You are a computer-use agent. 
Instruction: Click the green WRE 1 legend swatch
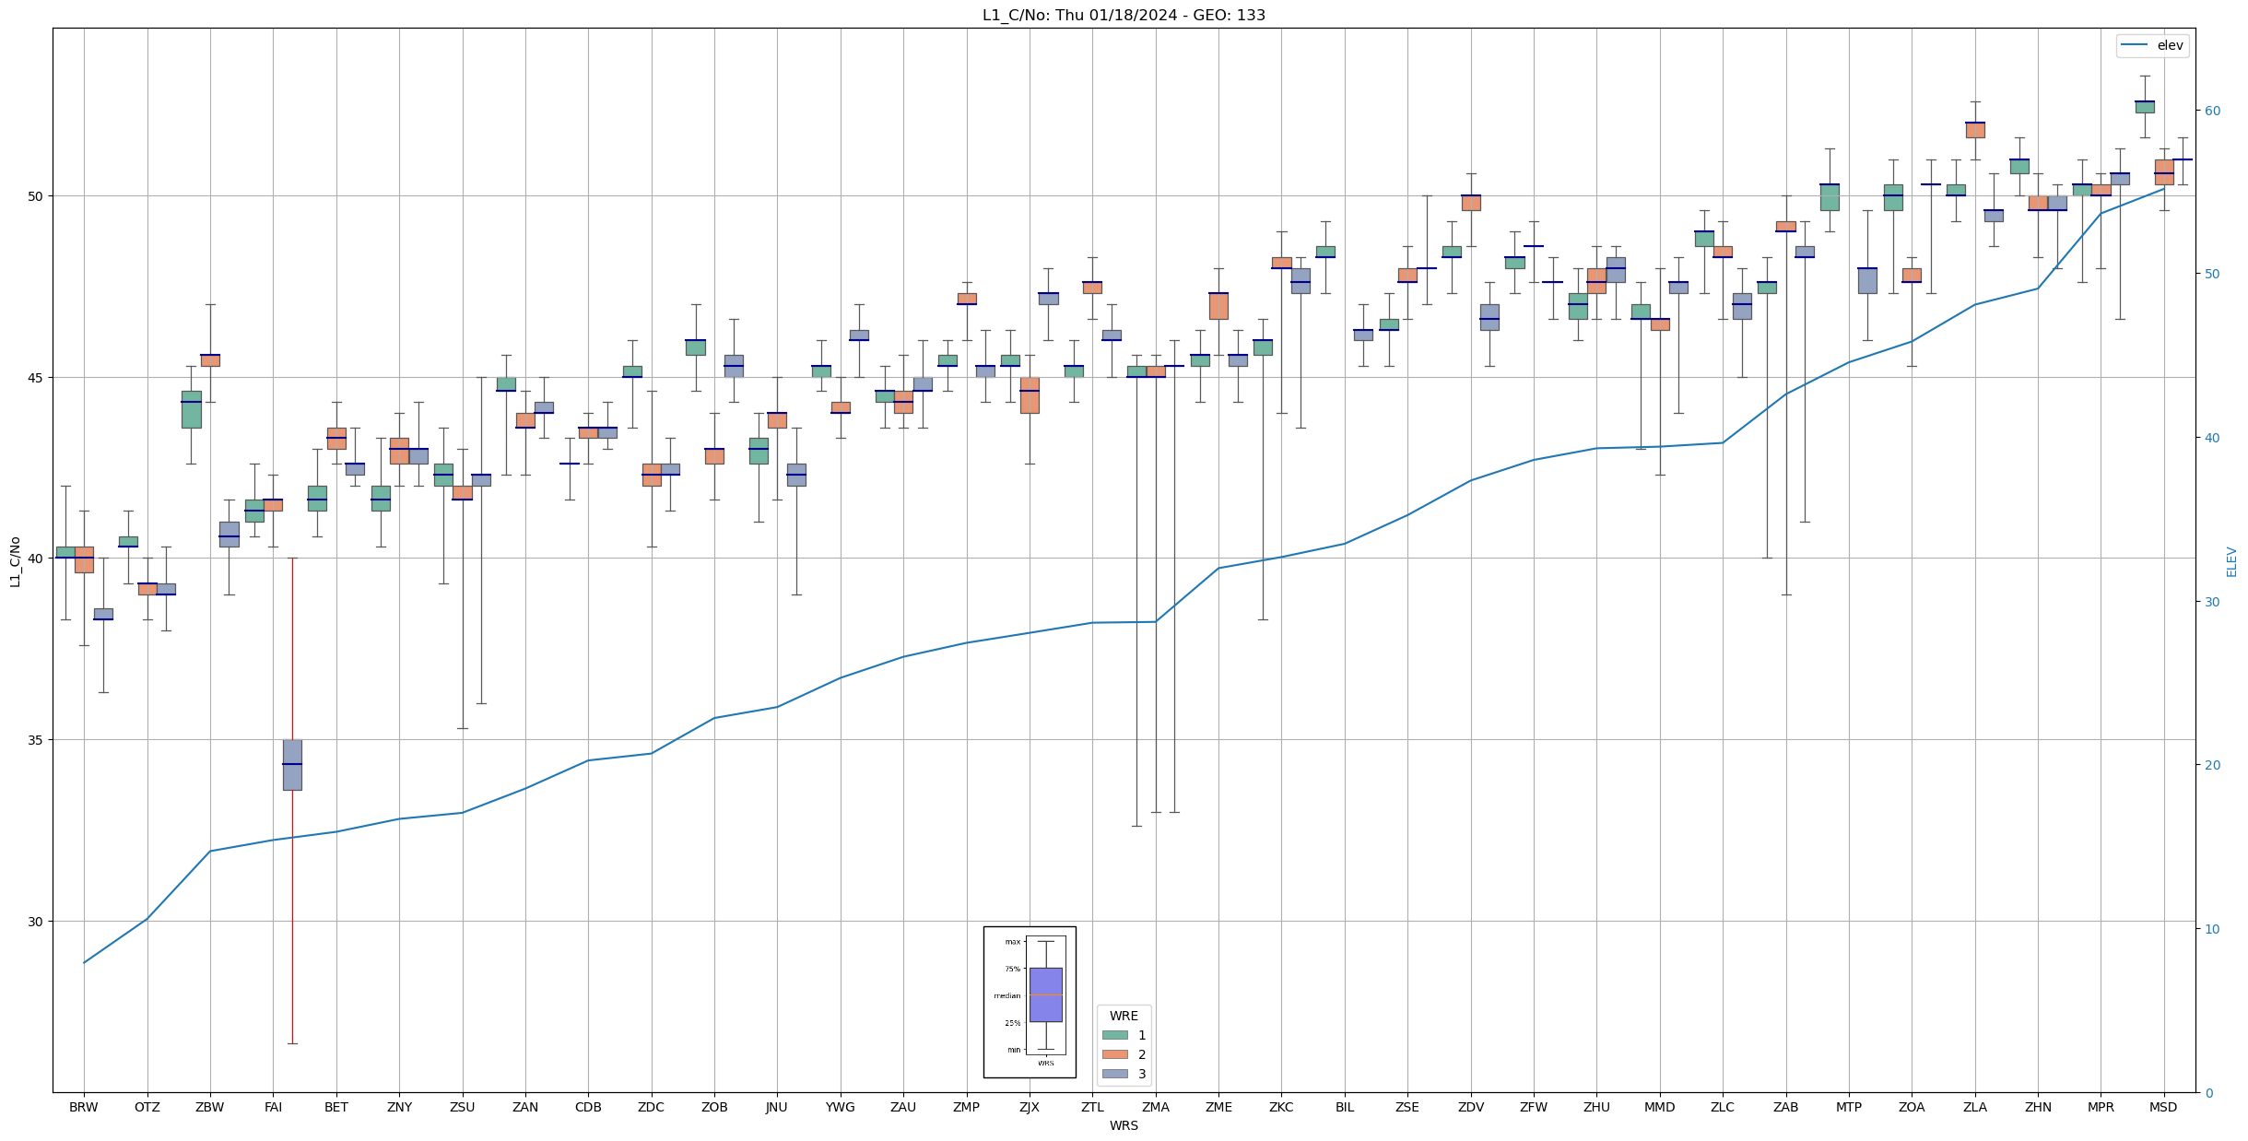1114,1035
